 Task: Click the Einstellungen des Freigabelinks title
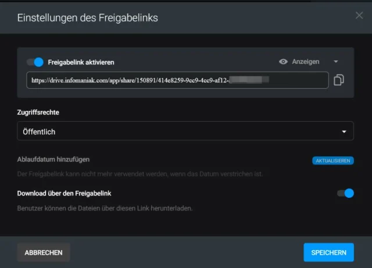coord(87,18)
